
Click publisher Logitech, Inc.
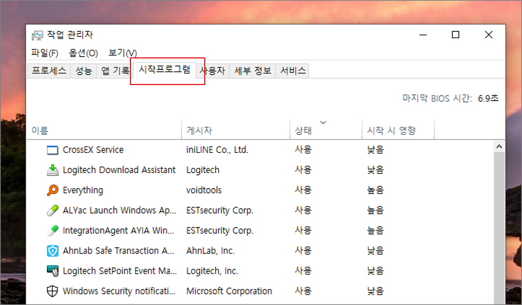point(212,271)
